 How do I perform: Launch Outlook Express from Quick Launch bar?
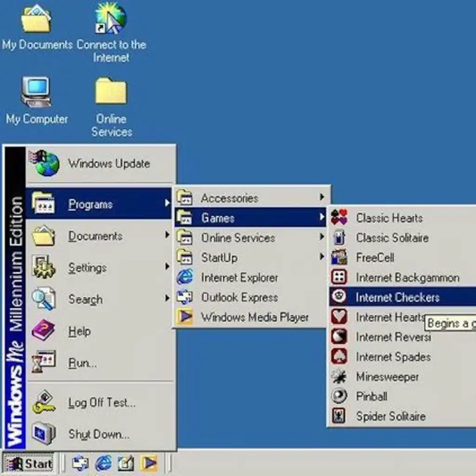coord(80,463)
